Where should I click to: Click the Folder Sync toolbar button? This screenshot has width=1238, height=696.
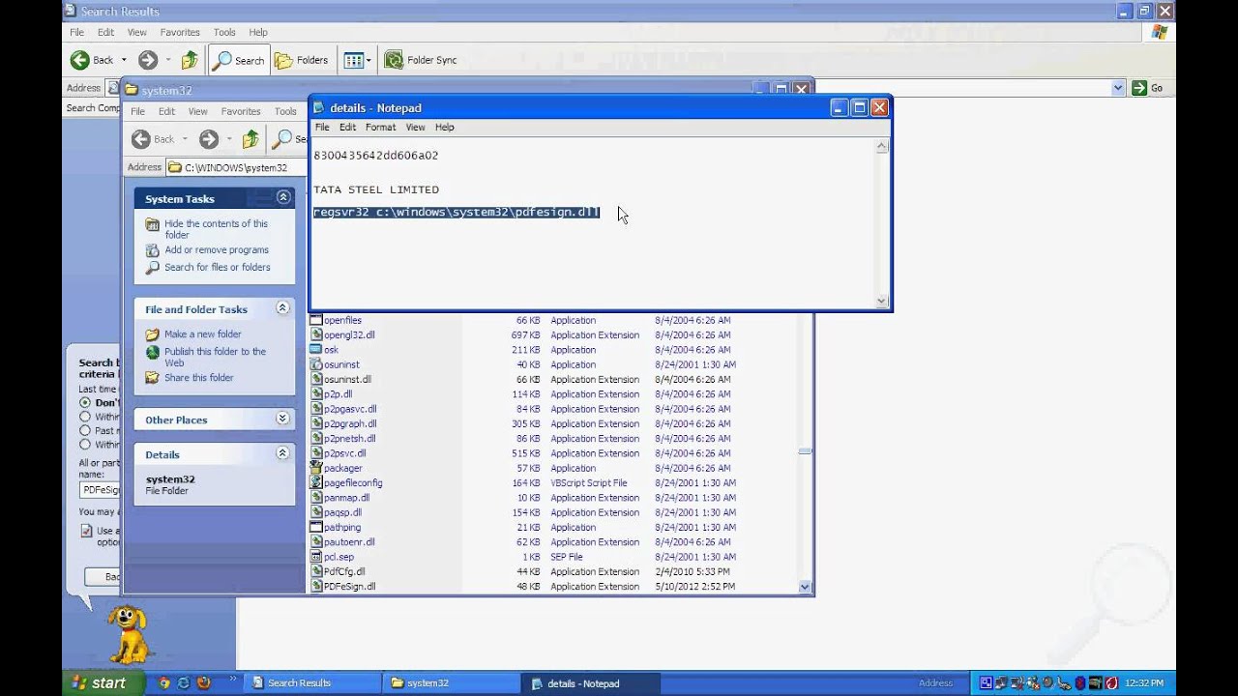tap(421, 60)
